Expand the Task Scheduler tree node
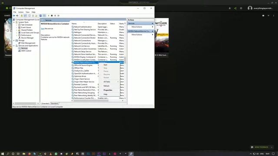 (x=17, y=25)
